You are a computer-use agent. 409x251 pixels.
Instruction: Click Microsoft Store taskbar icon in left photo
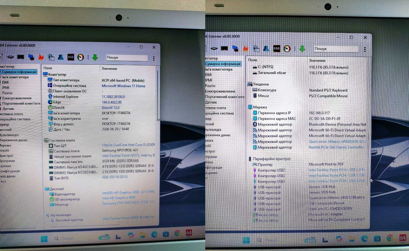(166, 234)
